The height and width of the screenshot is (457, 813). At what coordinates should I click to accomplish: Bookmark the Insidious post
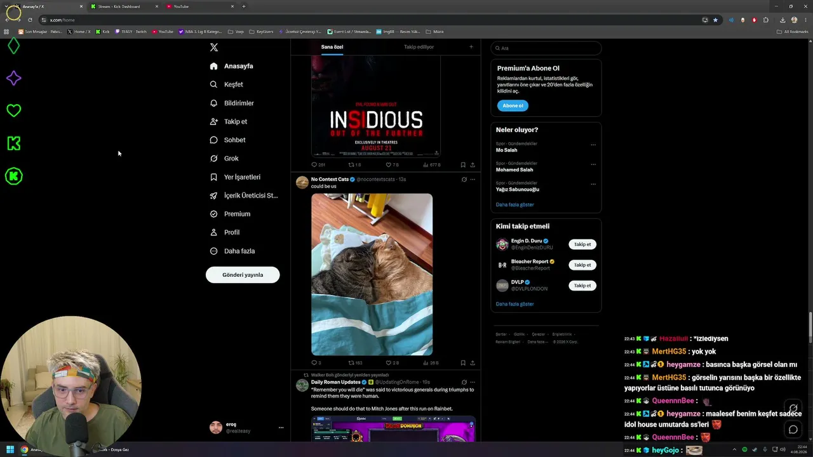[463, 165]
